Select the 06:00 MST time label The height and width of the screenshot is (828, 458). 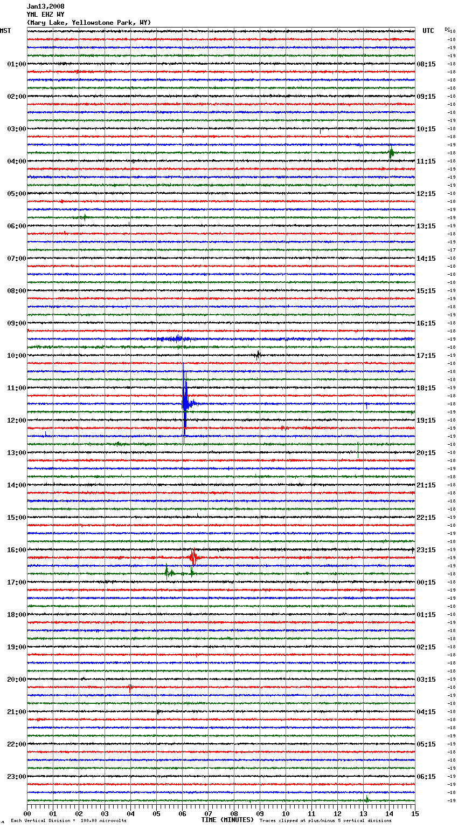click(x=17, y=226)
